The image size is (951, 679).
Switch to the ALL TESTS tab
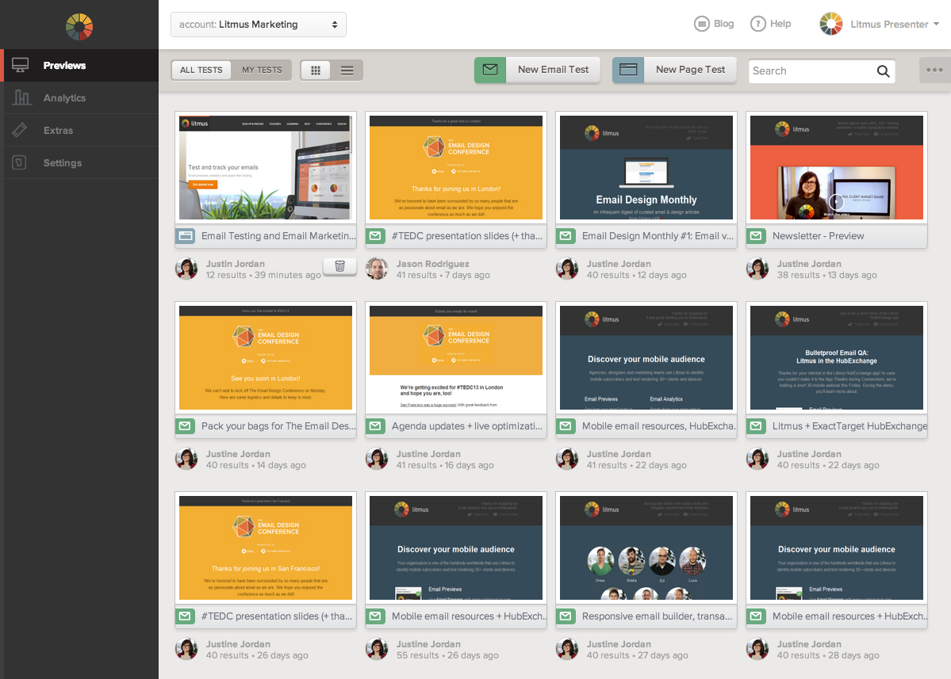coord(201,71)
